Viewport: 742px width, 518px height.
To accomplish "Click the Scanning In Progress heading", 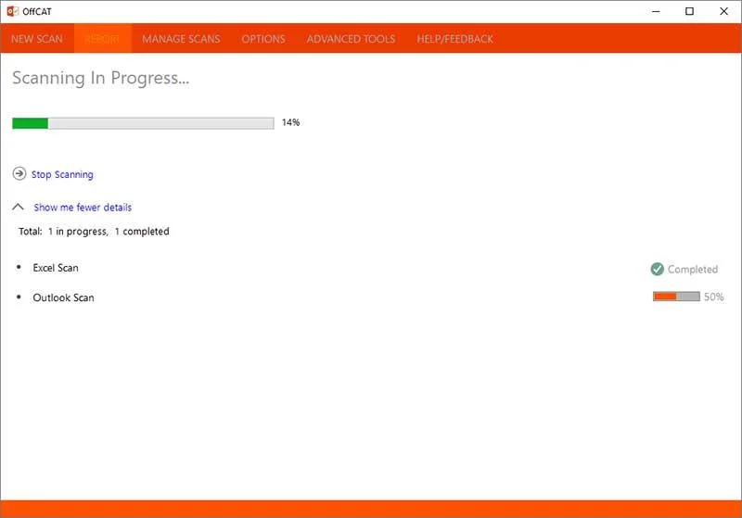I will [101, 78].
